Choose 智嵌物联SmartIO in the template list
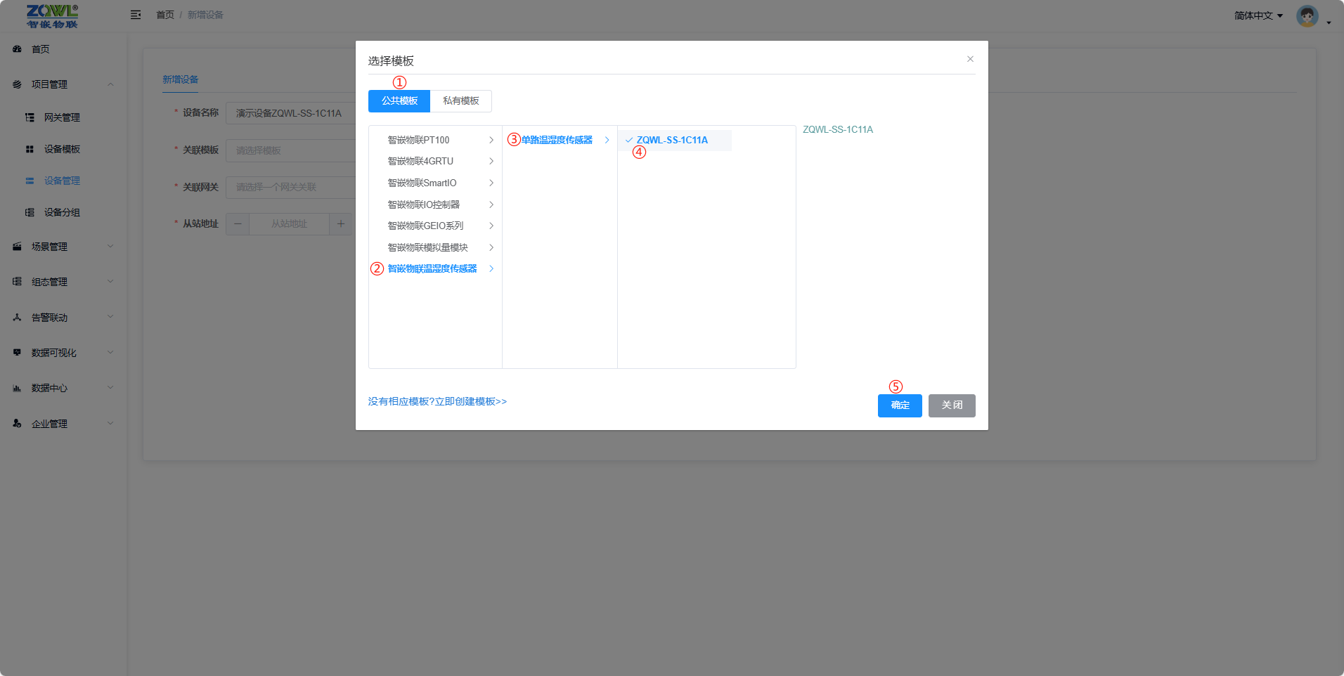This screenshot has height=676, width=1344. [x=422, y=183]
